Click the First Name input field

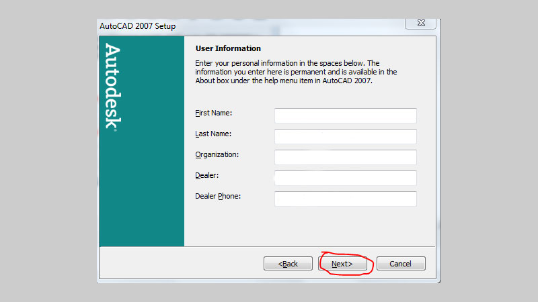(345, 115)
